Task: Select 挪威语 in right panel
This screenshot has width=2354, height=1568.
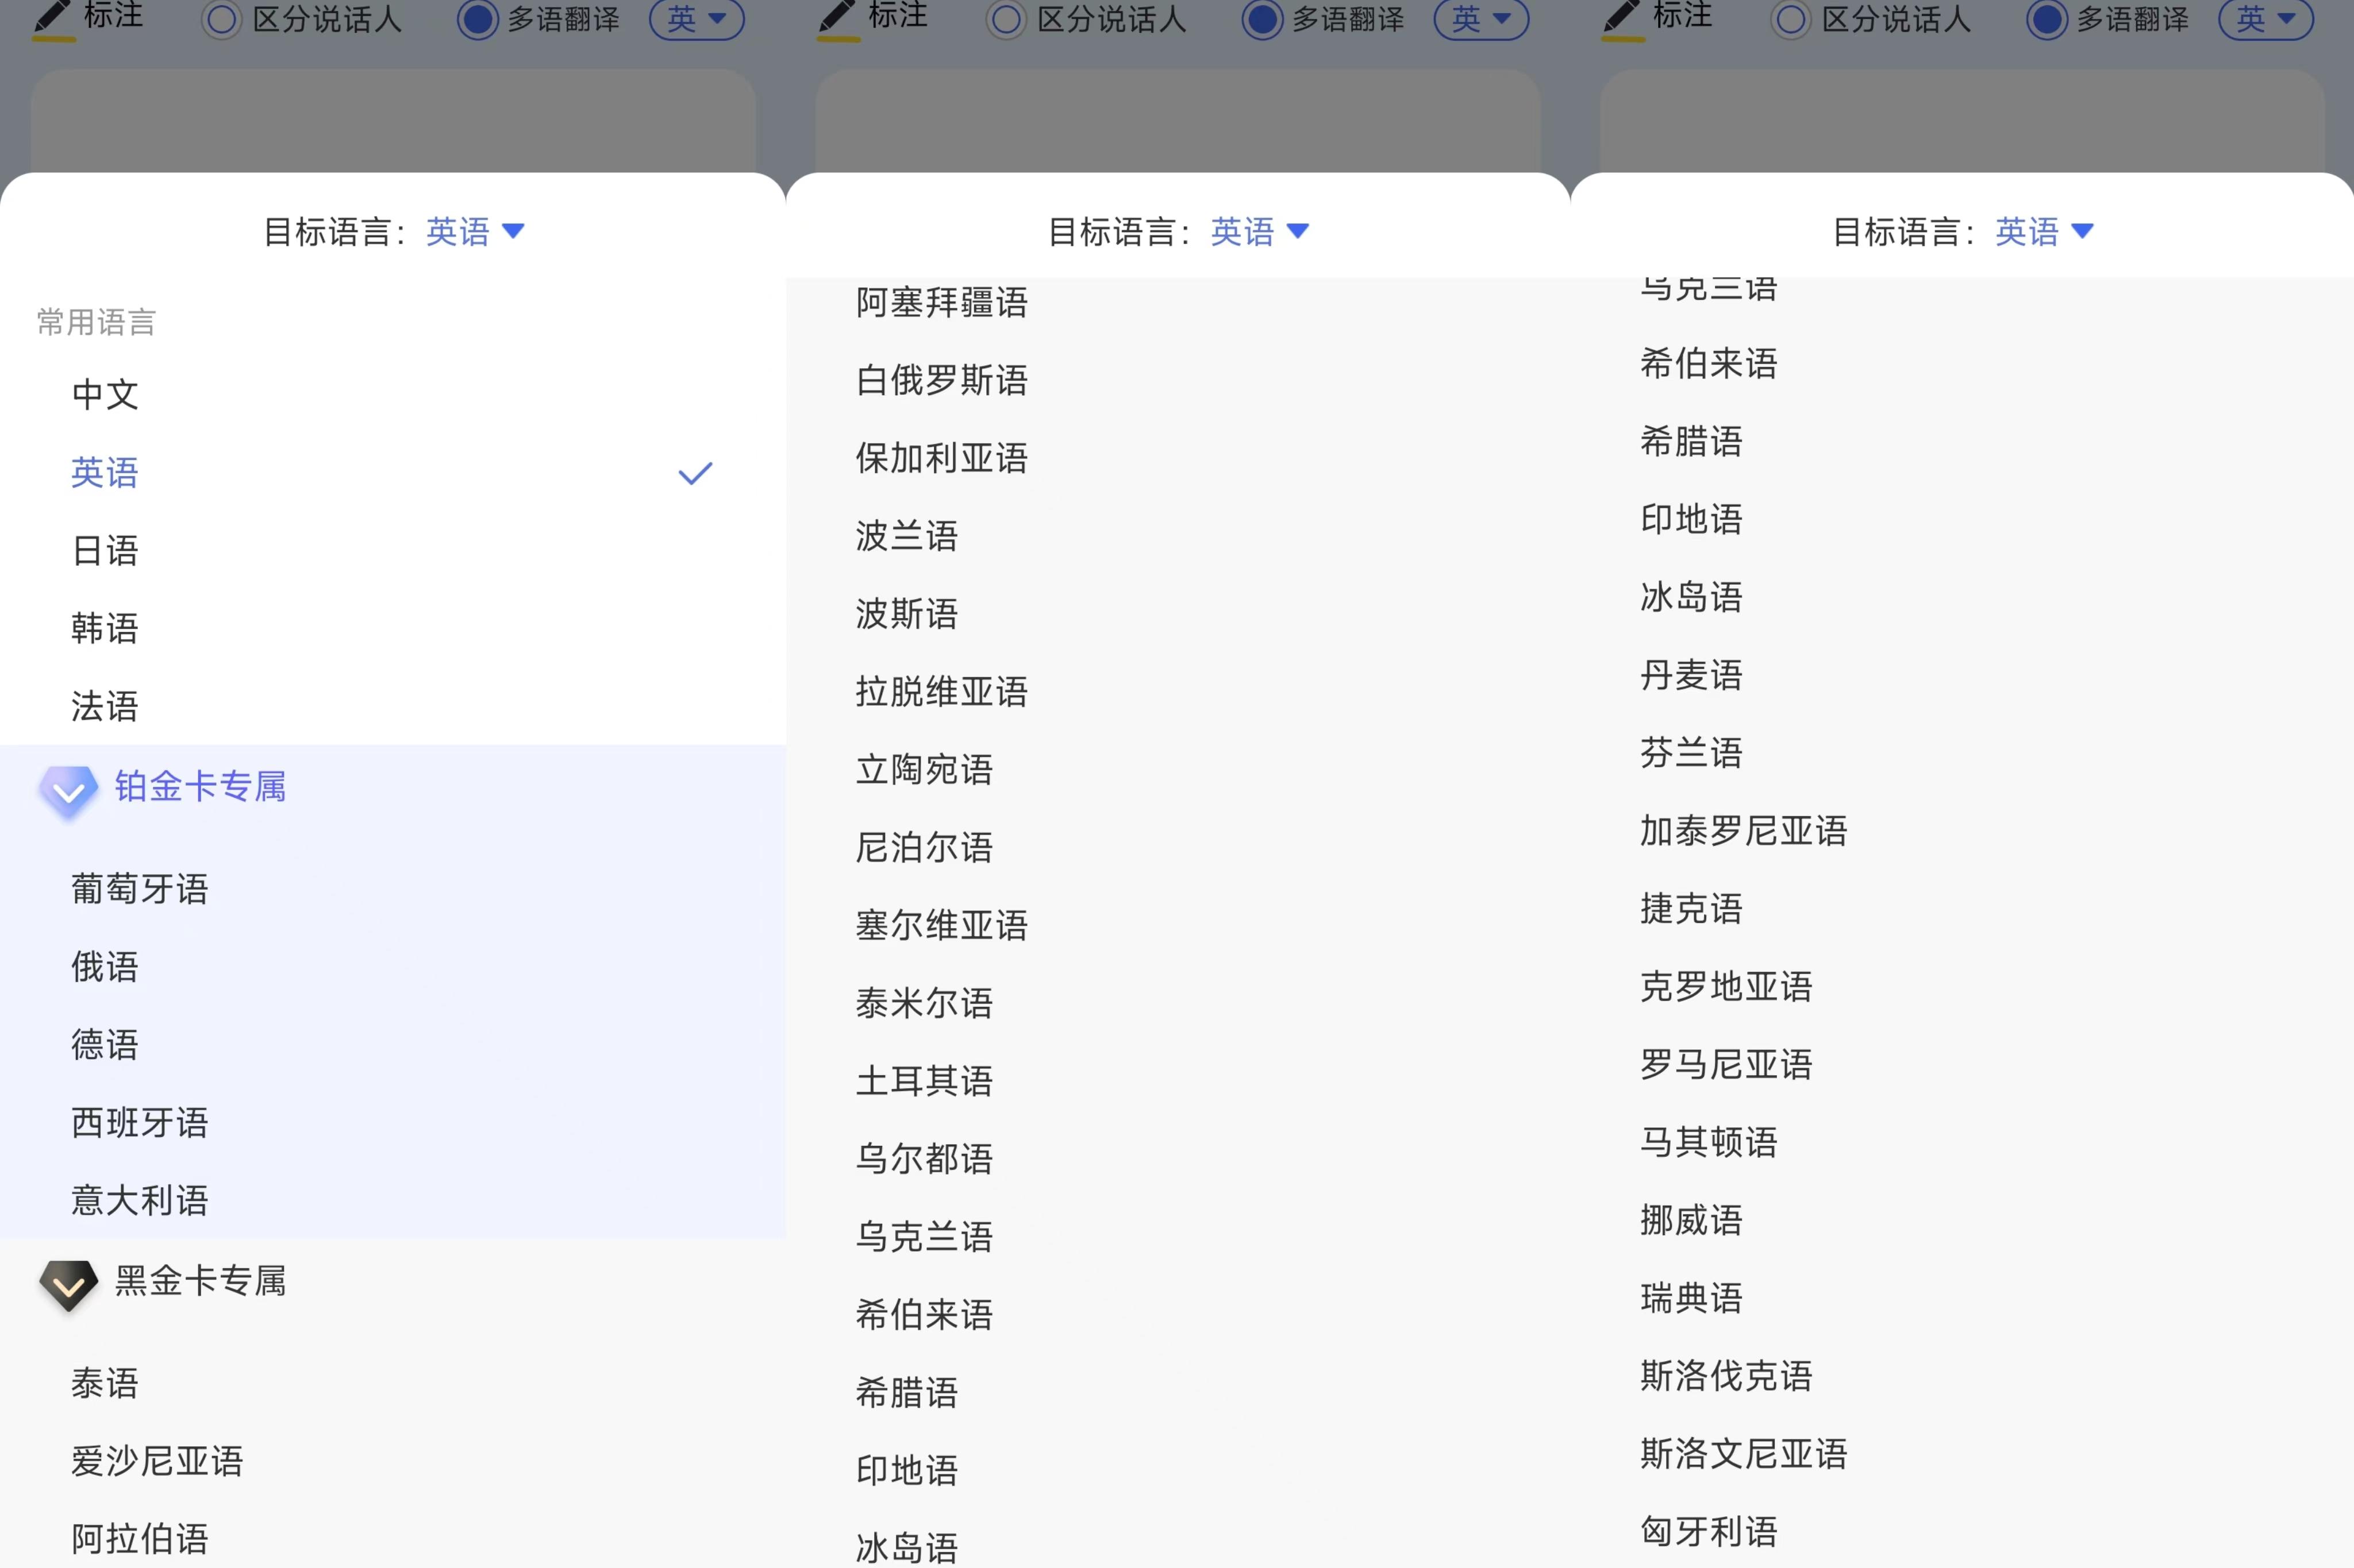Action: tap(1692, 1220)
